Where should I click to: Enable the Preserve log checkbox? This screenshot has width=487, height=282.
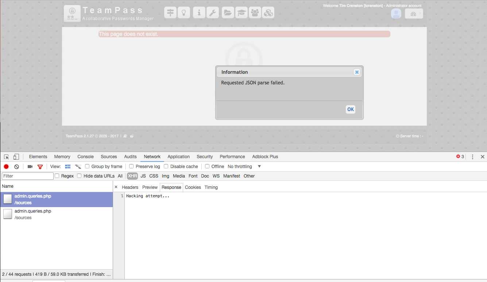coord(131,167)
